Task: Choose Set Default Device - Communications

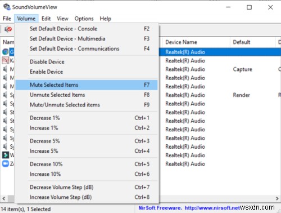Action: [87, 48]
